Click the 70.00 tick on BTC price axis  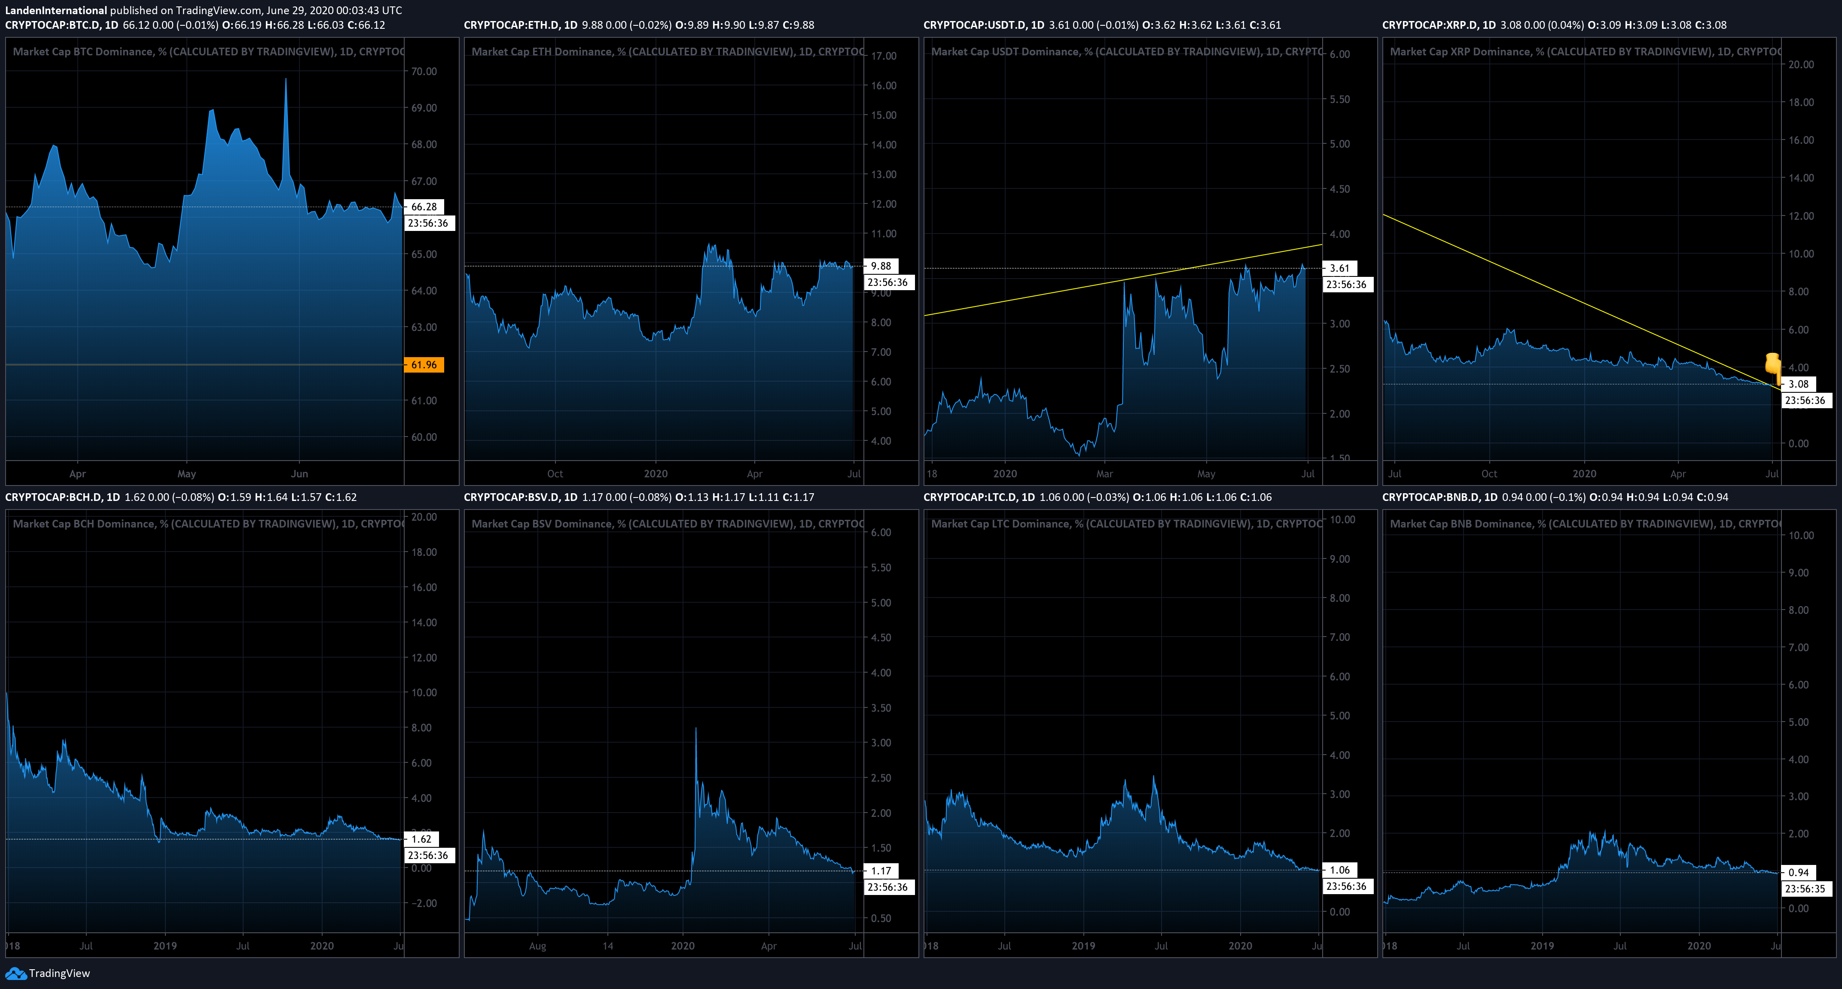point(424,71)
